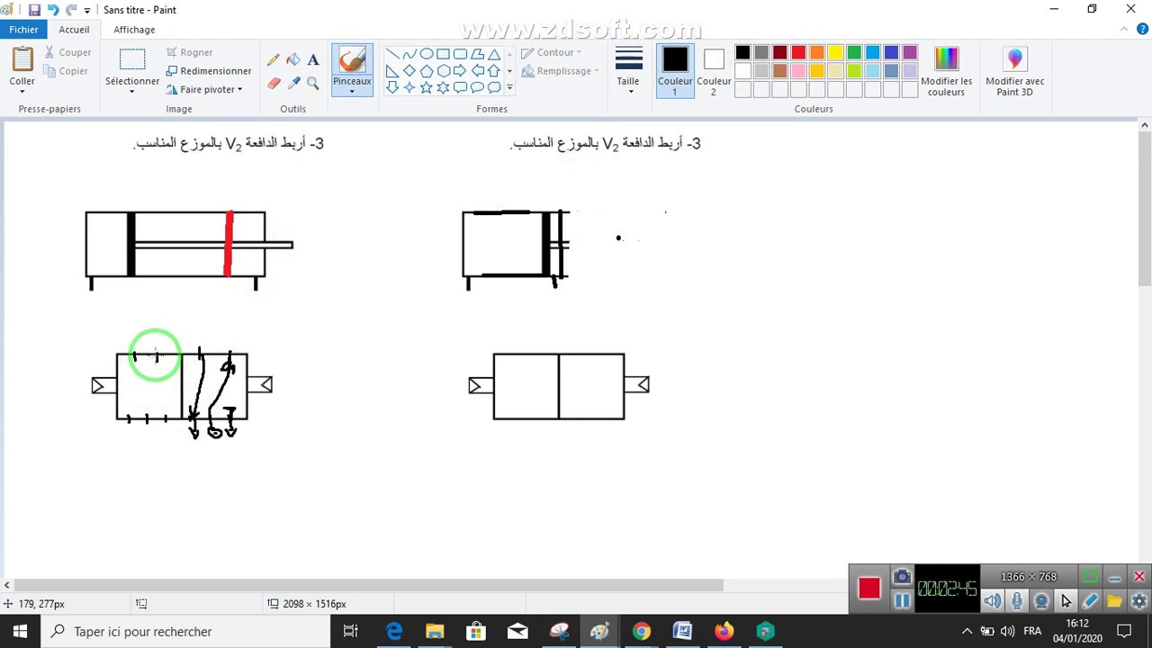Screen dimensions: 1152x648
Task: Switch to the Accueil tab
Action: pyautogui.click(x=74, y=30)
